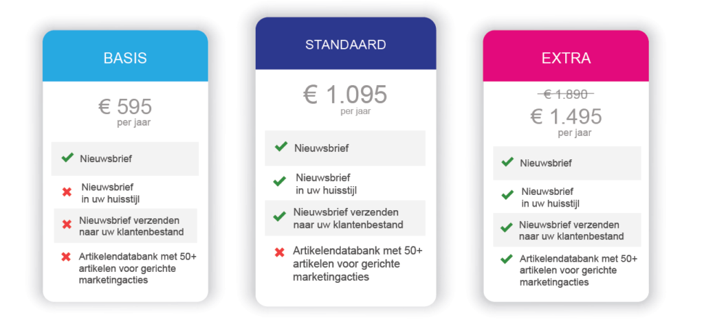This screenshot has height=333, width=704.
Task: Click red cross beside Artikelendatabank in STANDAARD card
Action: coord(279,253)
